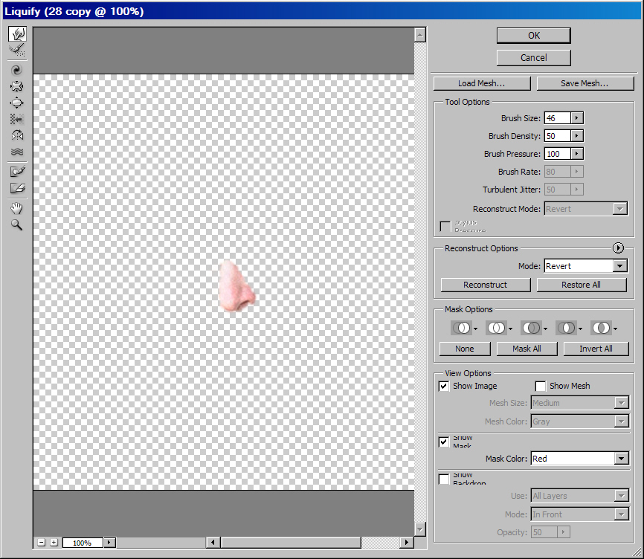Open the Brush Density slider arrow
644x559 pixels.
click(x=576, y=136)
